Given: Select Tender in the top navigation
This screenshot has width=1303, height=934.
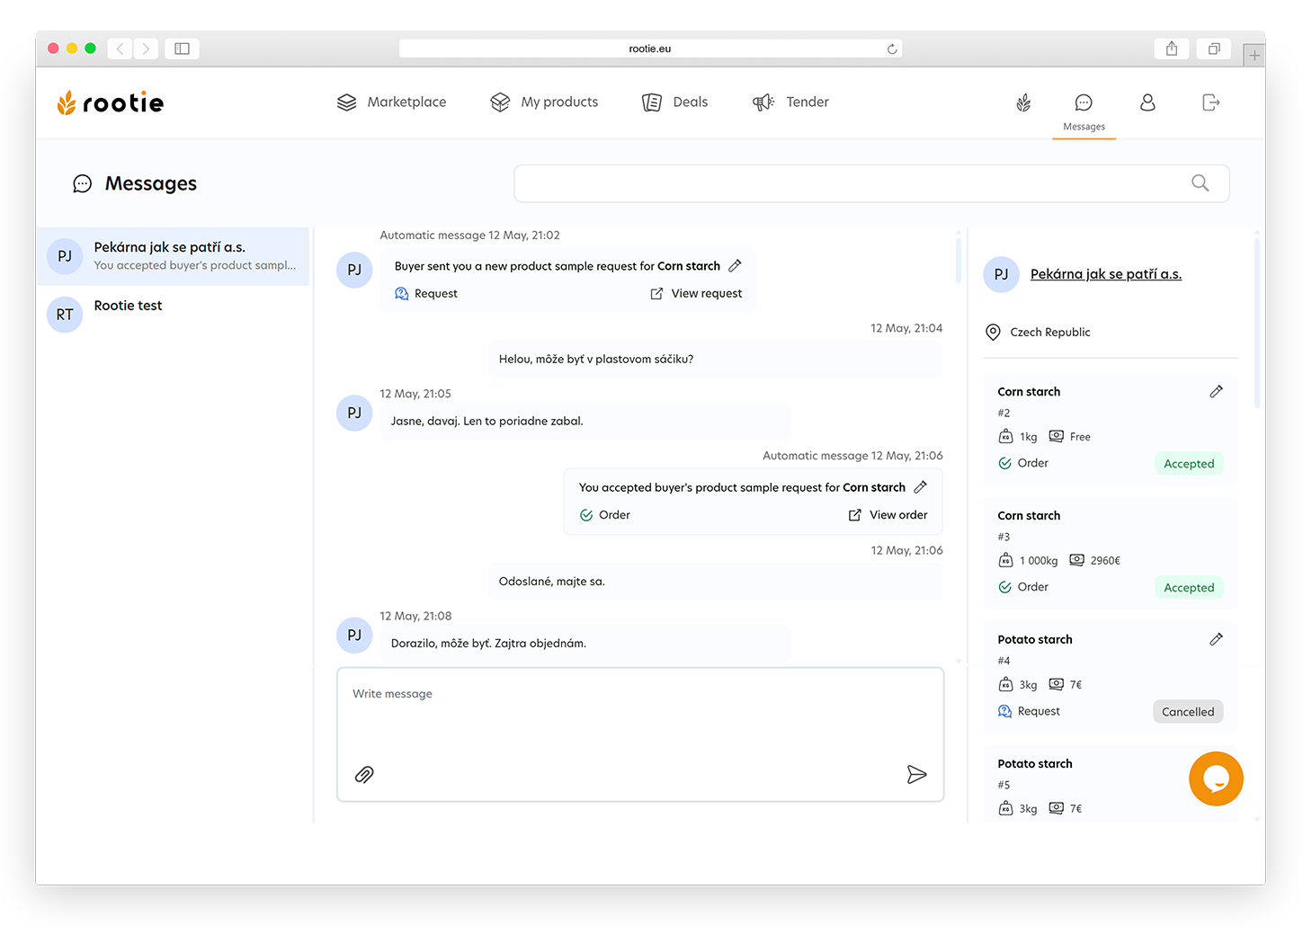Looking at the screenshot, I should pyautogui.click(x=807, y=102).
